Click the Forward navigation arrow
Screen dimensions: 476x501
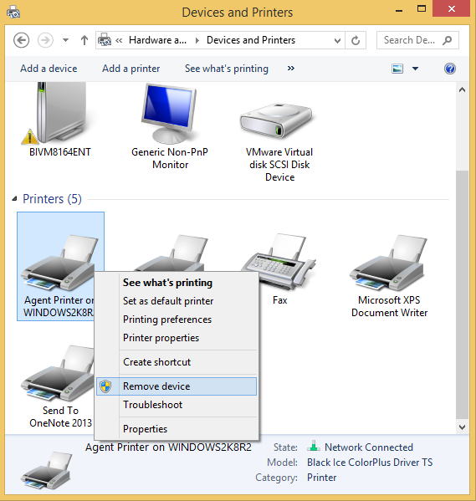(x=45, y=41)
